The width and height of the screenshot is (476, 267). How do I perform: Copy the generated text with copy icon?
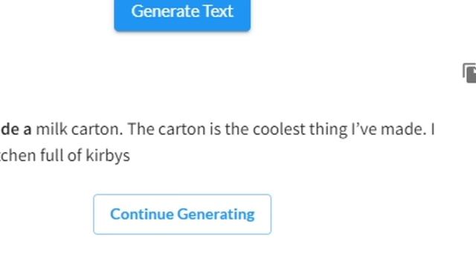469,73
